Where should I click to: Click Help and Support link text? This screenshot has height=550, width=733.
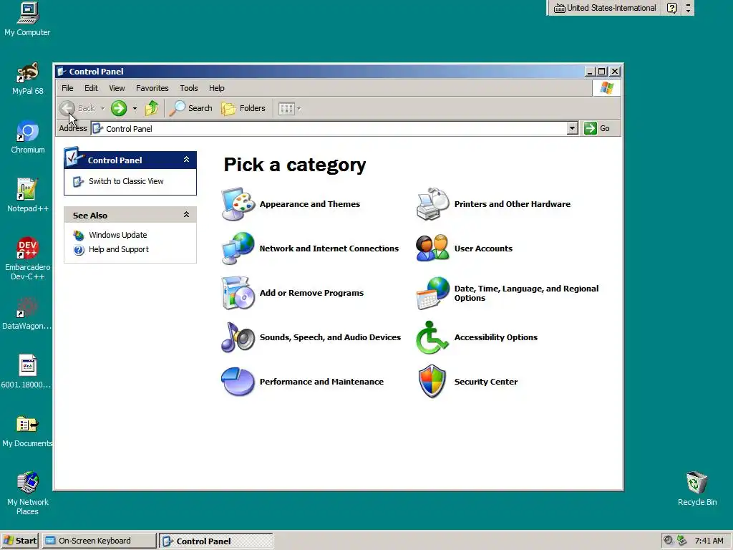click(119, 250)
